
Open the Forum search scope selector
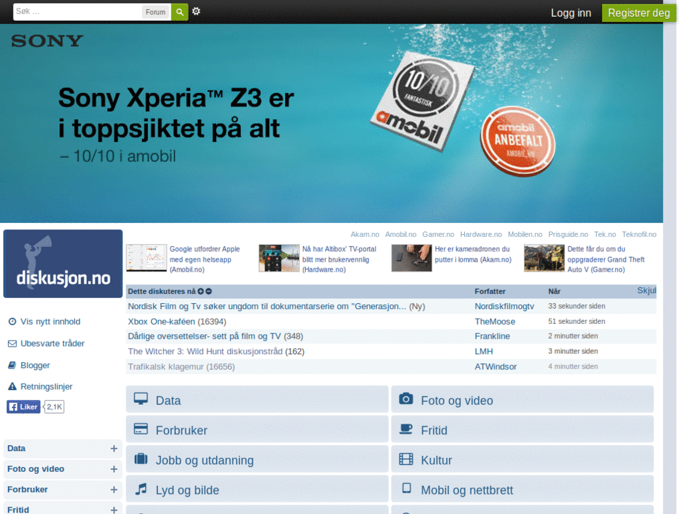155,12
